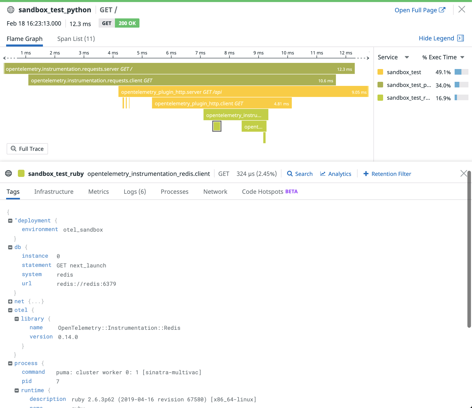Click the span details vertical scrollbar
This screenshot has width=472, height=408.
(x=469, y=249)
